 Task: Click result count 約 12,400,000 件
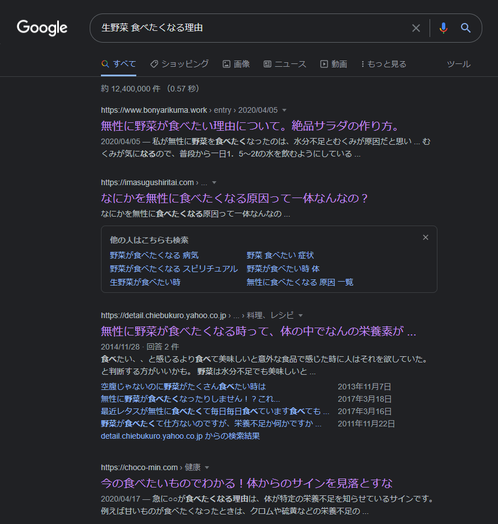tap(131, 89)
